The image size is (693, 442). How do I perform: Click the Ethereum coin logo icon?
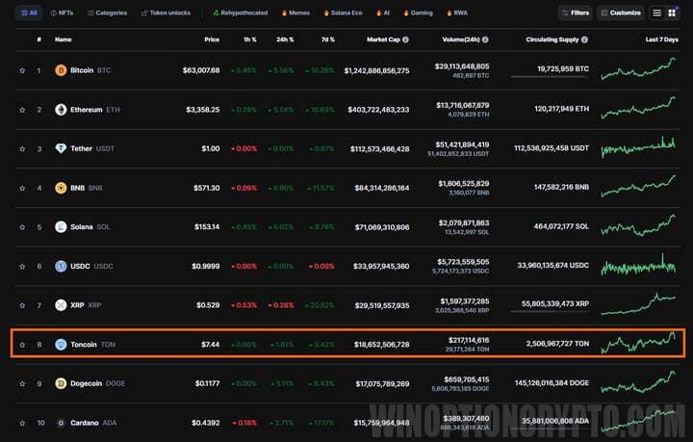[x=61, y=110]
